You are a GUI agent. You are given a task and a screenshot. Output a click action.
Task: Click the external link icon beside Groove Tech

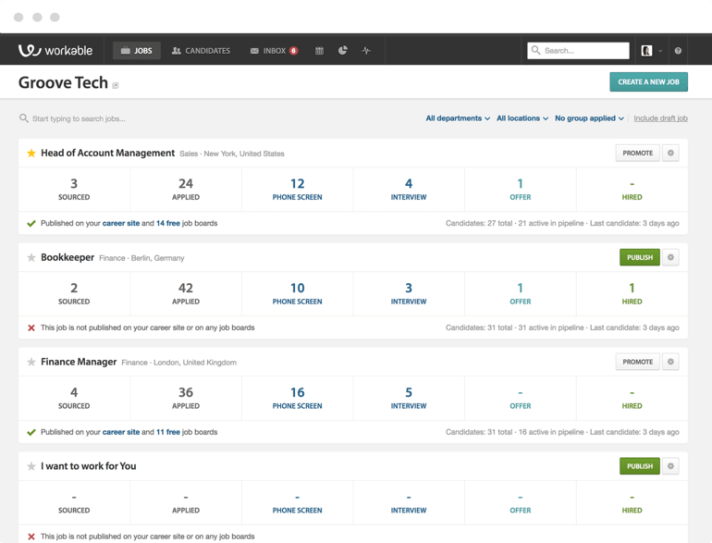pyautogui.click(x=116, y=85)
